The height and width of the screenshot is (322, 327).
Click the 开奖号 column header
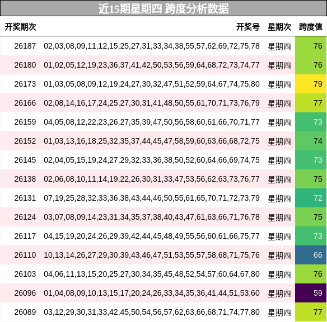(247, 27)
